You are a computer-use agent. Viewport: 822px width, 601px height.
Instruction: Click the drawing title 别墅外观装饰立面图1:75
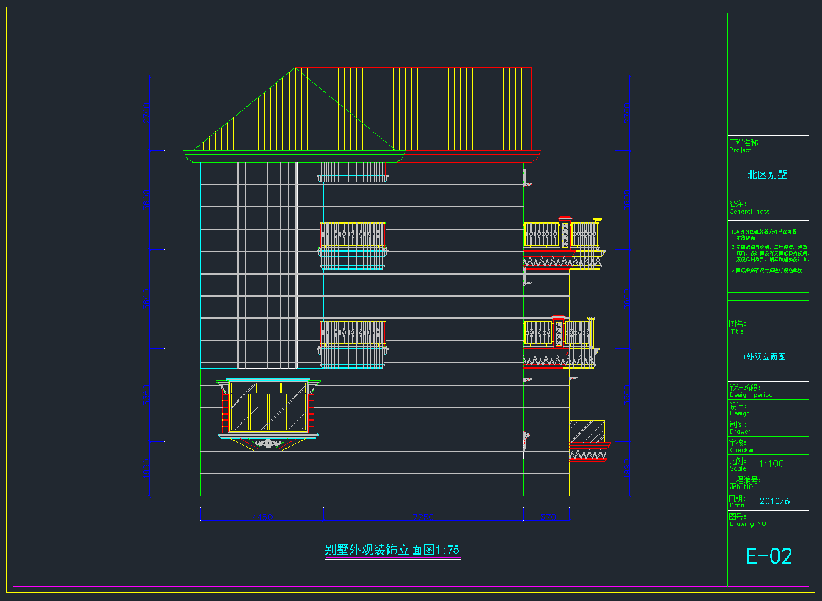[x=392, y=550]
